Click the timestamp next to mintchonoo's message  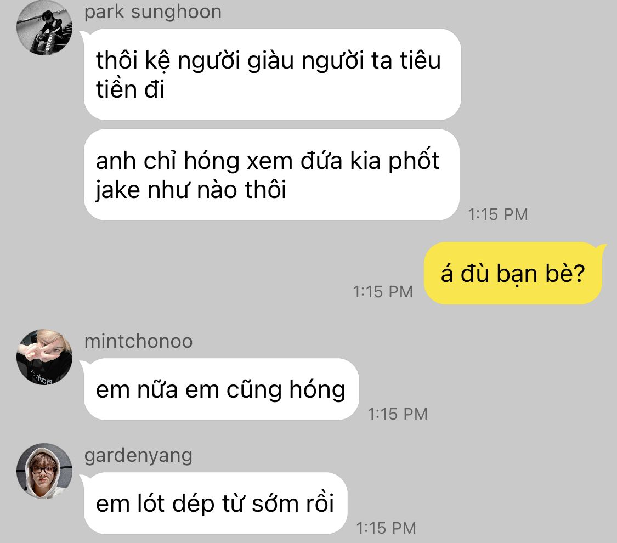(x=398, y=414)
